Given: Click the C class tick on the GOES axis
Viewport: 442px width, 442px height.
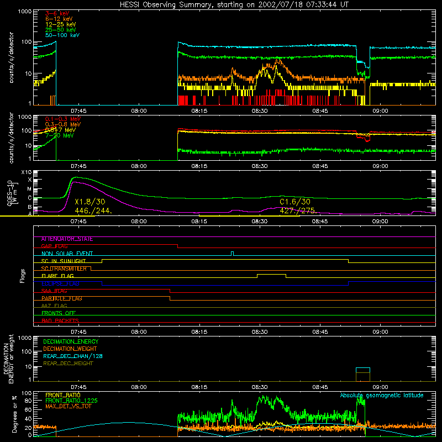Looking at the screenshot, I should click(29, 198).
